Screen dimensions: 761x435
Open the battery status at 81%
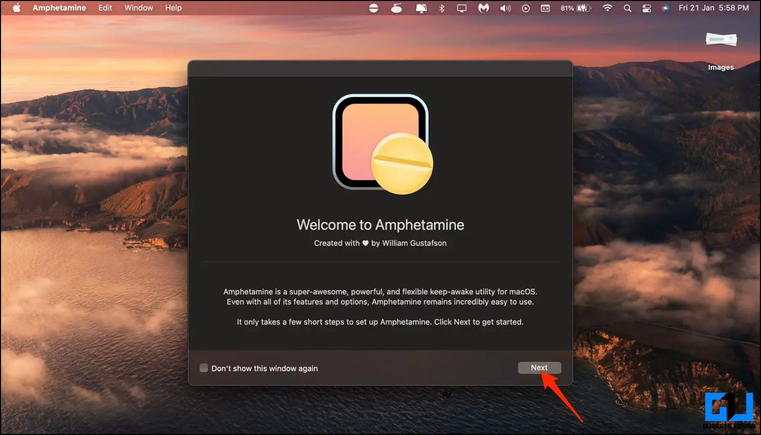576,8
